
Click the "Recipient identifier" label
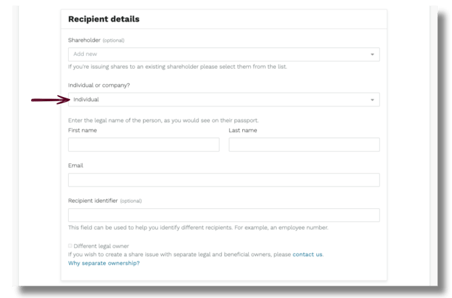point(93,200)
